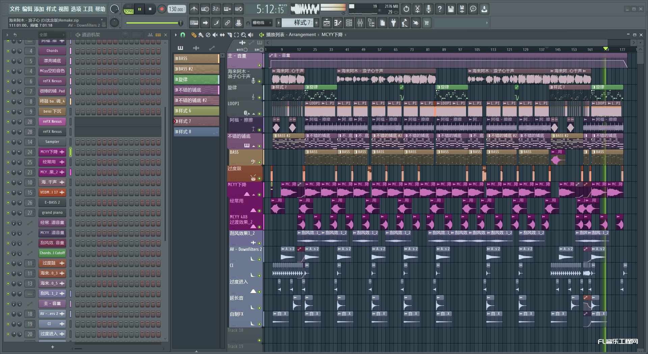The width and height of the screenshot is (648, 354).
Task: Click the 130.000 tempo field
Action: coord(177,9)
